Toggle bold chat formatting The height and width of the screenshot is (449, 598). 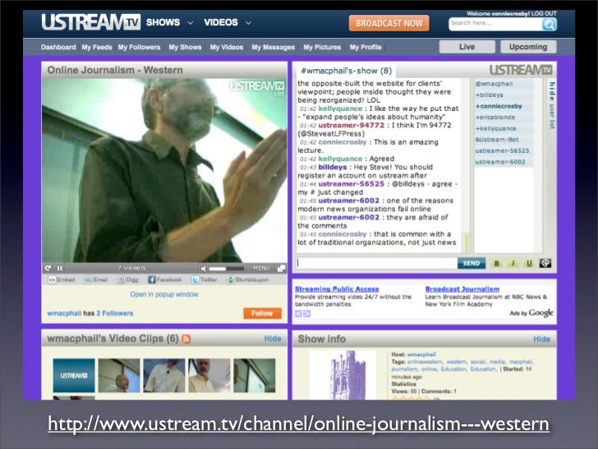496,263
